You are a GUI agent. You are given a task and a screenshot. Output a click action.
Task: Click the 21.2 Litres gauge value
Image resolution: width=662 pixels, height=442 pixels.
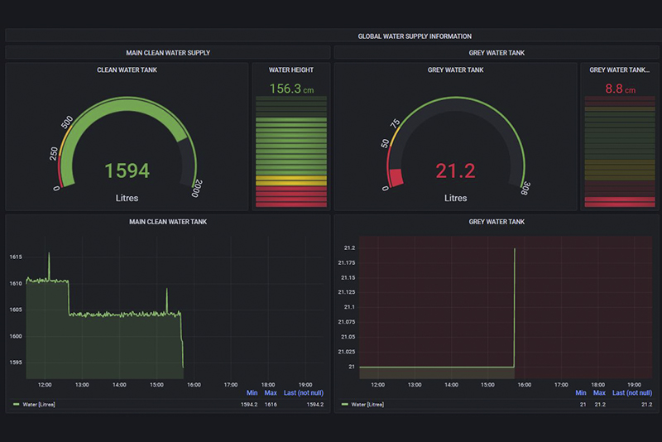point(456,171)
